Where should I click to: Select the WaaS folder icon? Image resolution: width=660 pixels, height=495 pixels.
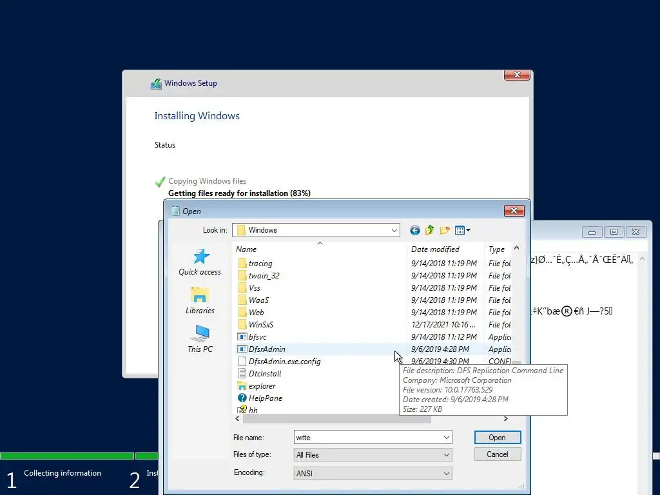tap(242, 300)
